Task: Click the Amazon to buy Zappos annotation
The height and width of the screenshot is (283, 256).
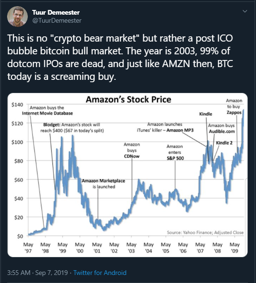Action: (234, 106)
